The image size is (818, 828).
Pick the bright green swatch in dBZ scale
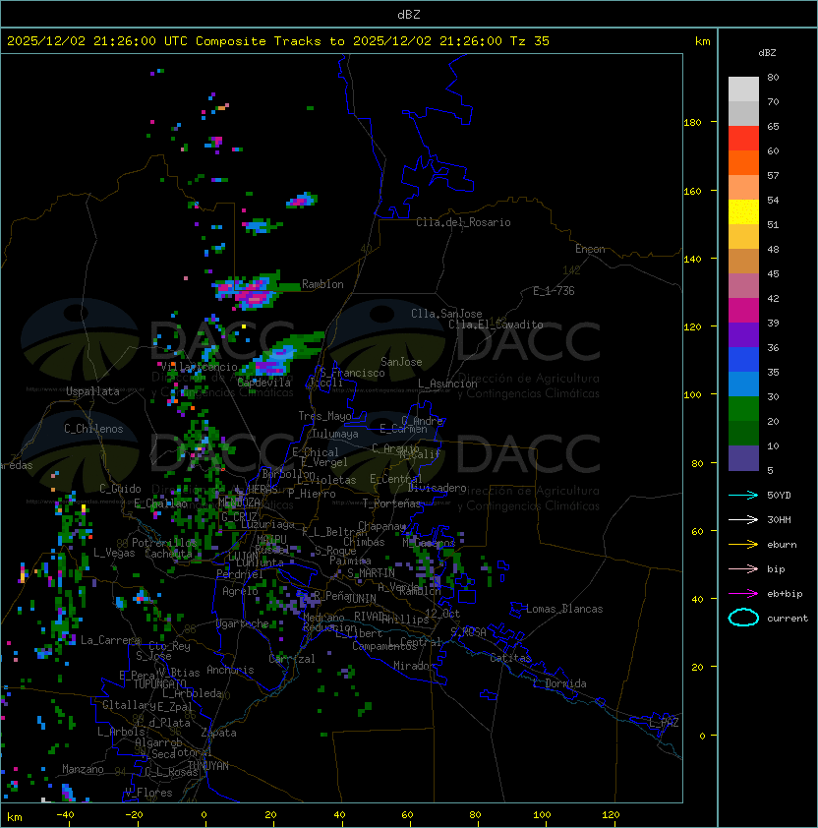point(743,409)
